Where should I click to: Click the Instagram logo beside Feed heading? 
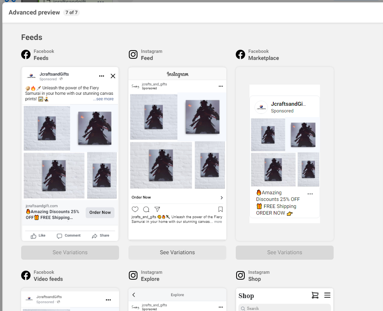(x=133, y=54)
